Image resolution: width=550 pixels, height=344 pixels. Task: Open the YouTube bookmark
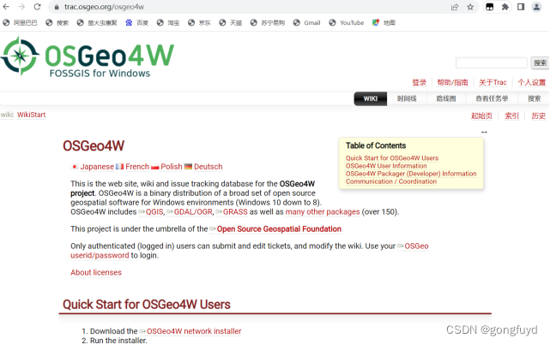click(x=347, y=23)
